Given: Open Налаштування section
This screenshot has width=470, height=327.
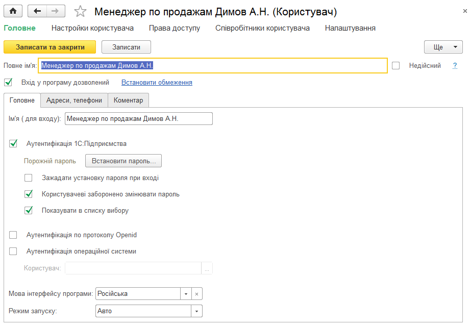Looking at the screenshot, I should [350, 28].
